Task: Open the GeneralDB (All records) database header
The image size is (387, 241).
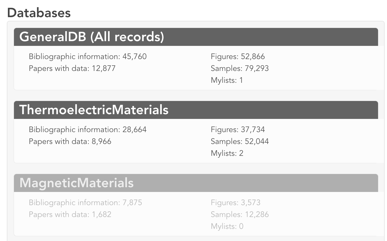Action: (x=196, y=37)
